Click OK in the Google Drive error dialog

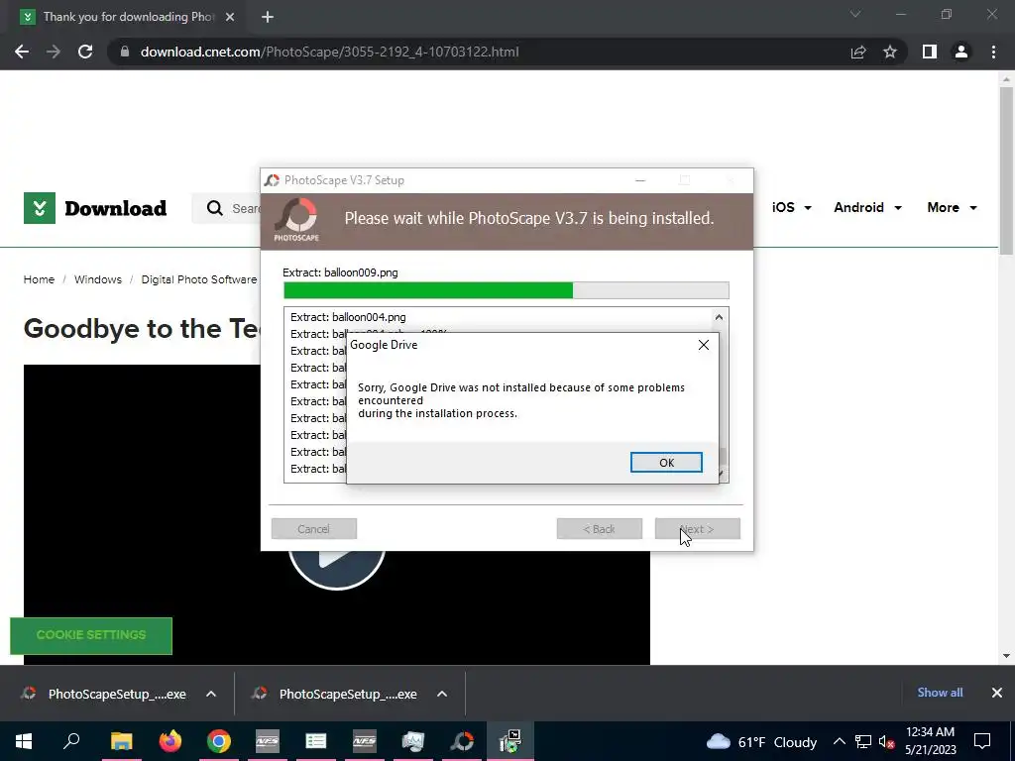point(666,462)
